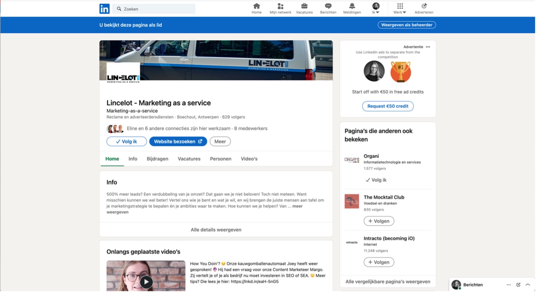This screenshot has width=537, height=292.
Task: Toggle Volg ik for Organi
Action: pos(376,180)
